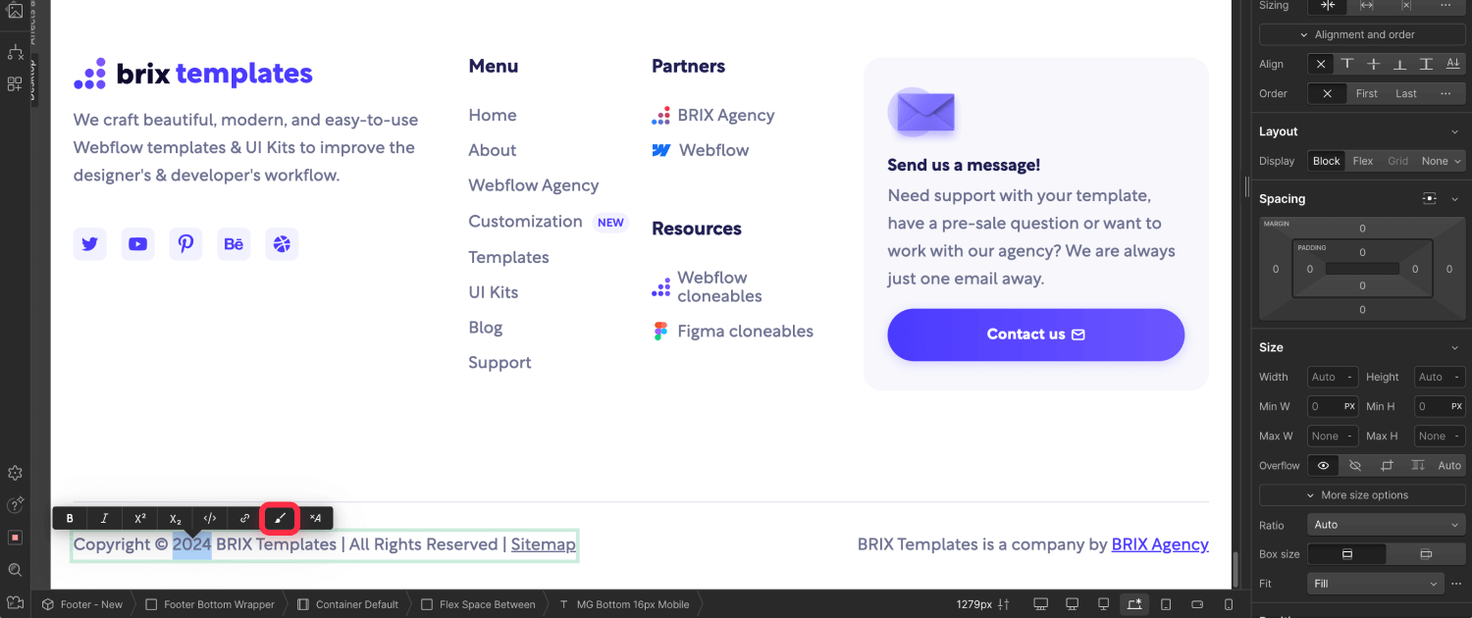Toggle bold in text toolbar
The height and width of the screenshot is (618, 1472).
(70, 518)
